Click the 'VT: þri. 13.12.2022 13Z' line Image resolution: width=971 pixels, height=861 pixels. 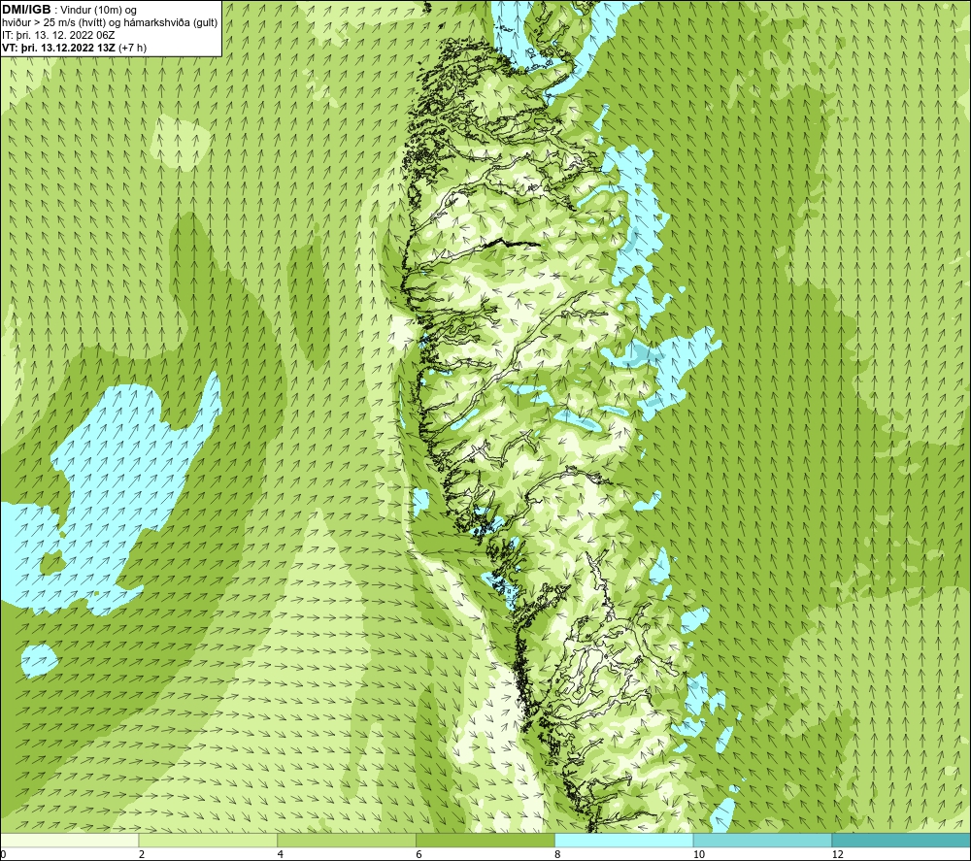click(x=75, y=48)
